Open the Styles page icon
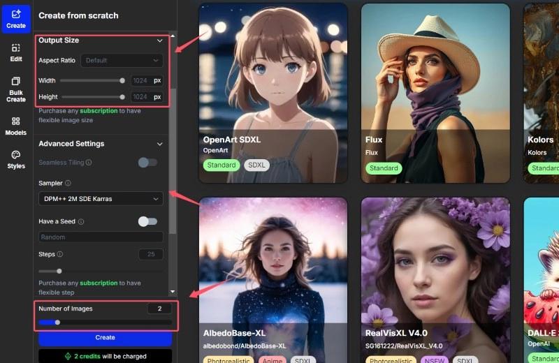Viewport: 559px width, 363px height. coord(15,160)
